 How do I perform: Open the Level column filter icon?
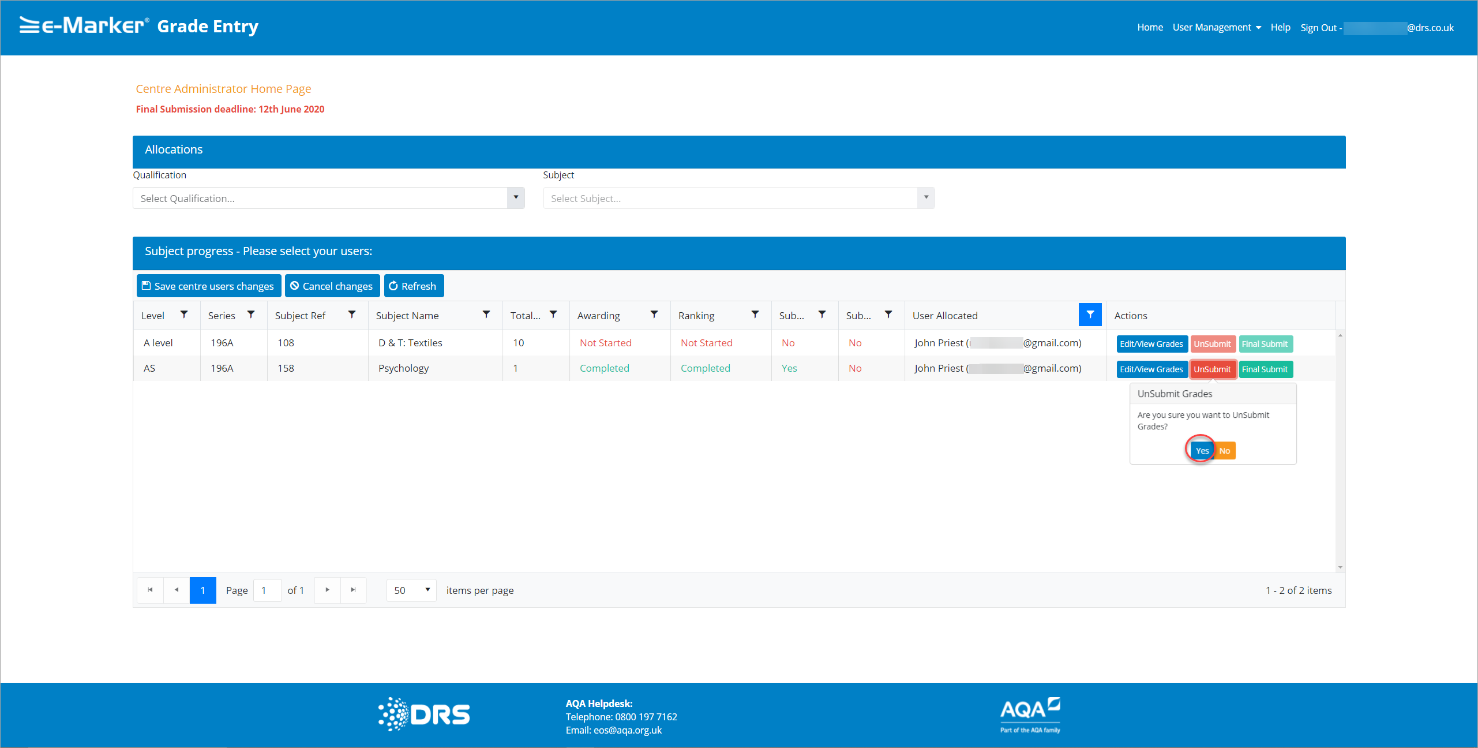point(184,315)
